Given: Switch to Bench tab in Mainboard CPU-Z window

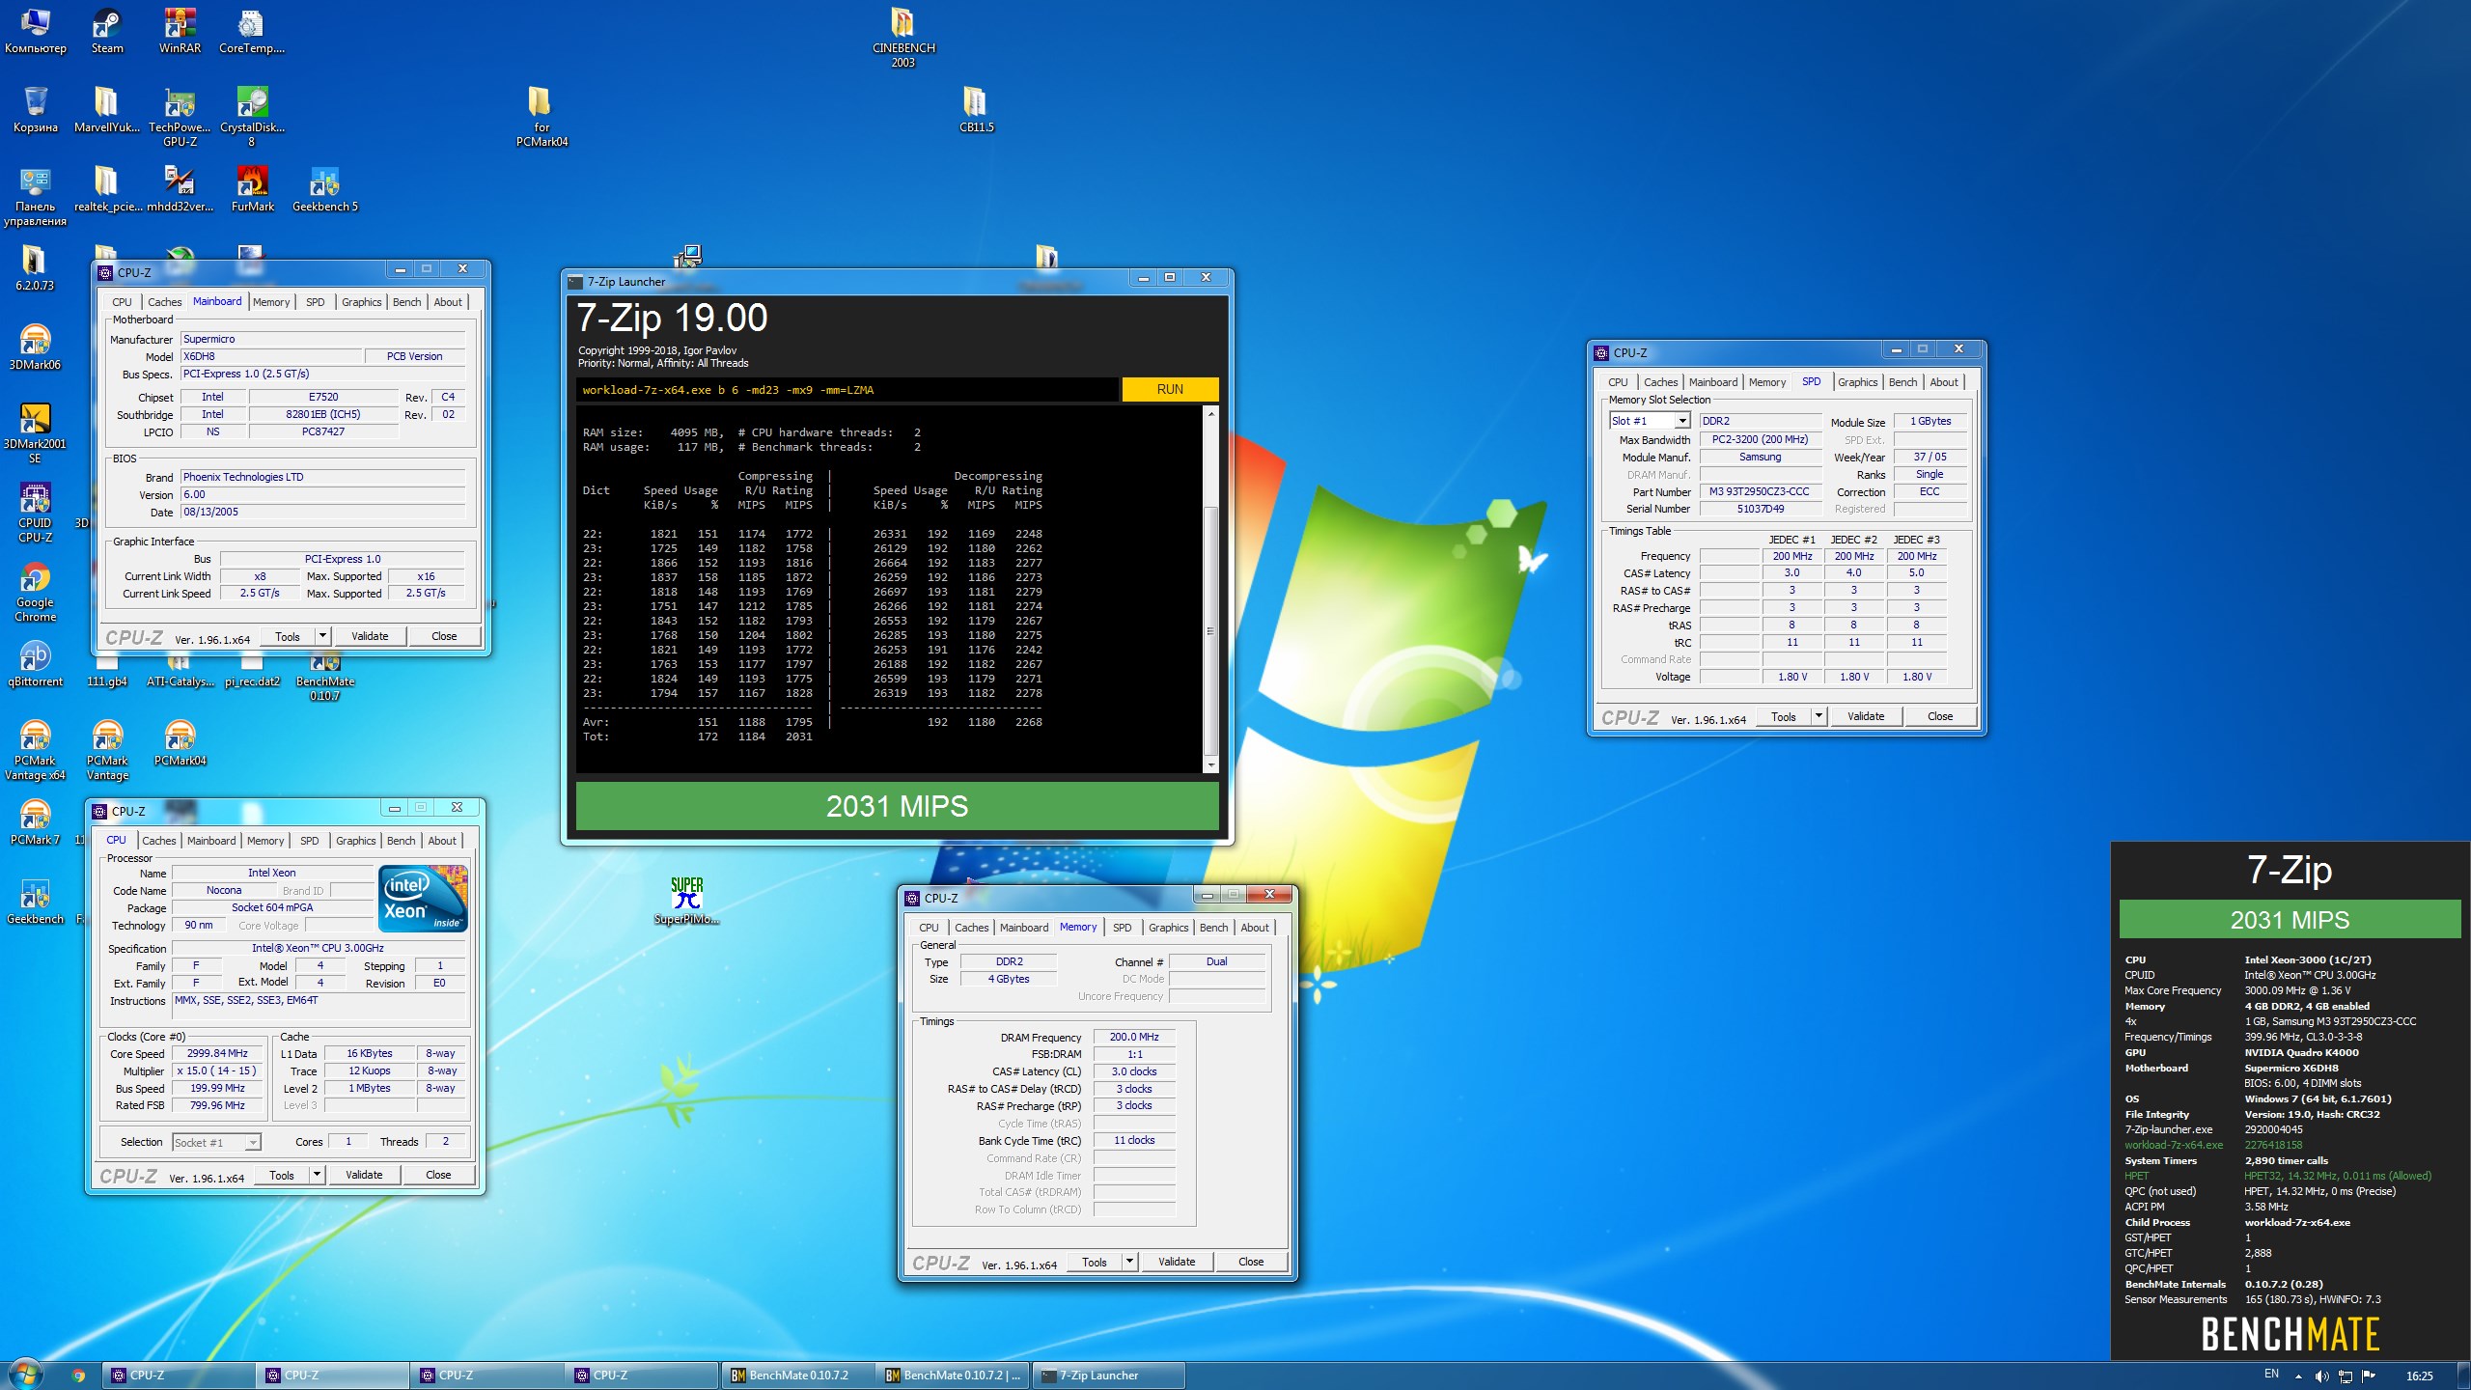Looking at the screenshot, I should tap(406, 302).
